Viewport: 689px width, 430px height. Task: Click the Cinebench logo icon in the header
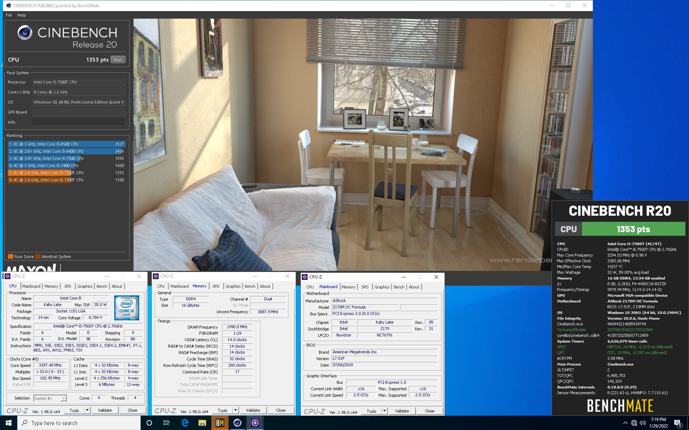tap(25, 33)
